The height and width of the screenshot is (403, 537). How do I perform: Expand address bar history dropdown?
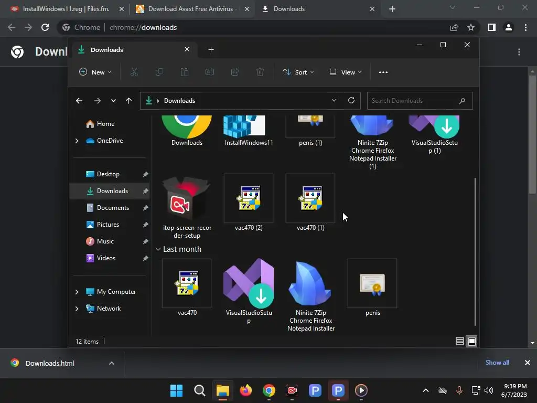334,100
